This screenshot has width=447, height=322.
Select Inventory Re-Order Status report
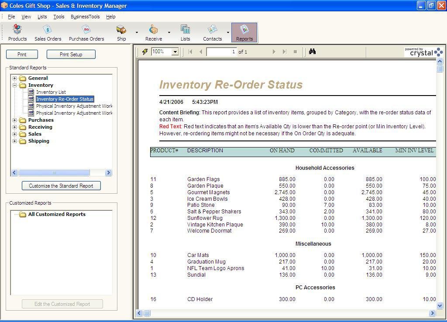coord(65,99)
